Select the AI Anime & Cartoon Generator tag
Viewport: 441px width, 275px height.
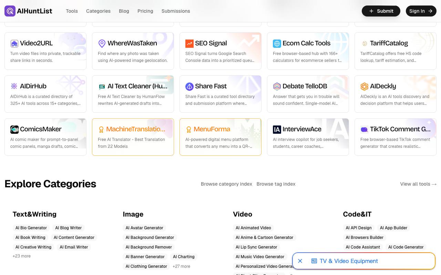tap(265, 238)
